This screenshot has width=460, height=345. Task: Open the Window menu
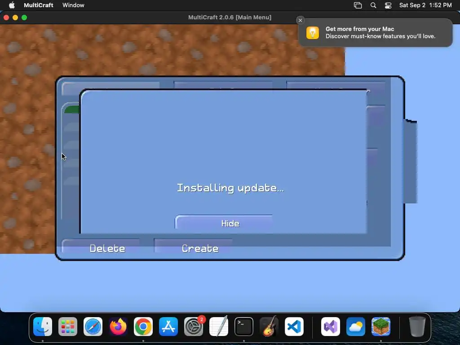click(73, 5)
